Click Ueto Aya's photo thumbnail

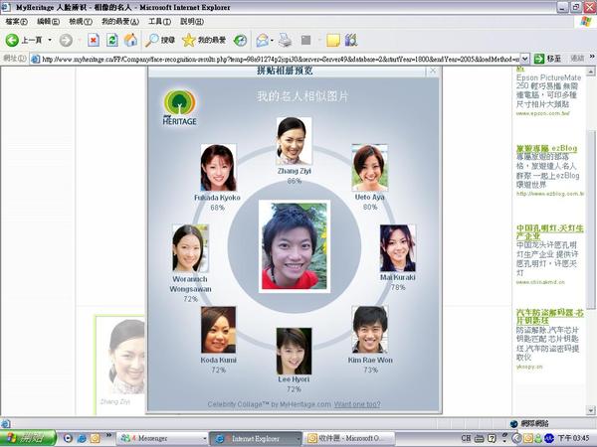[370, 168]
